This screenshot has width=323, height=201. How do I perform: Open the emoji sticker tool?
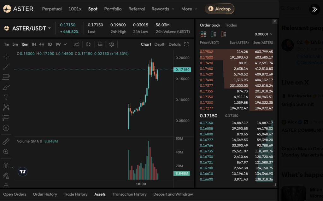tap(6, 128)
